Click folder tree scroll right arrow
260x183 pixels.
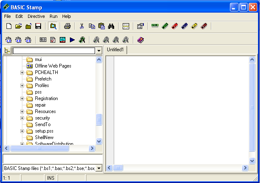92,148
